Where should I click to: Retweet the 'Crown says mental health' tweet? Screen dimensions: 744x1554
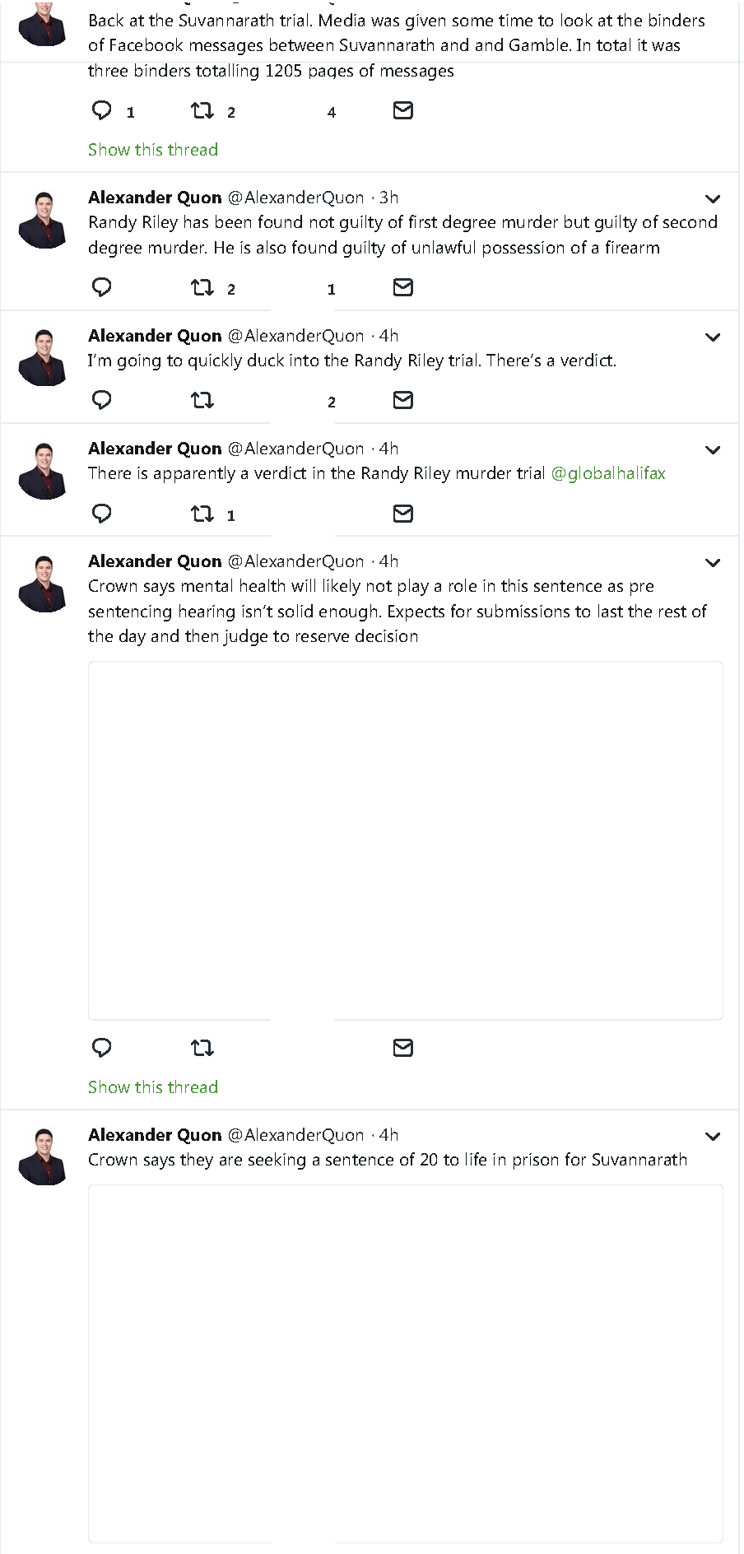click(x=202, y=1047)
